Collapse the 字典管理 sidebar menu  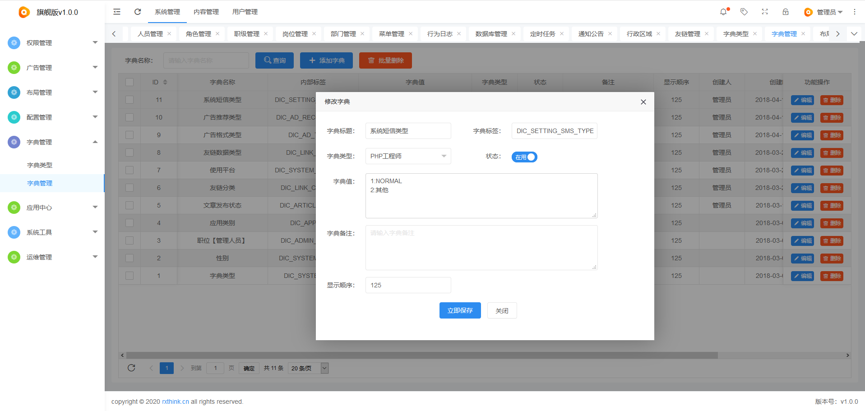click(95, 142)
